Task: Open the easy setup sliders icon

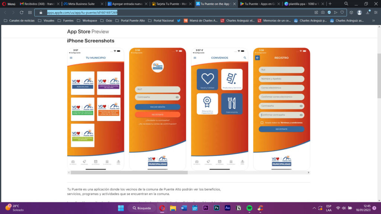Action: 376,12
